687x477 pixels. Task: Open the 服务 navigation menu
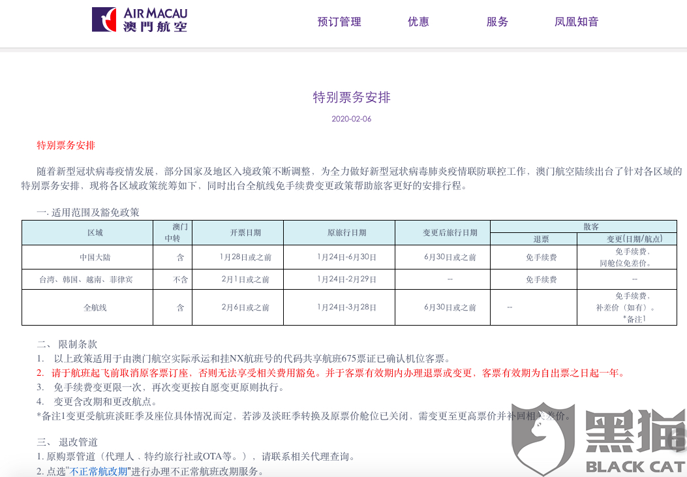(497, 22)
